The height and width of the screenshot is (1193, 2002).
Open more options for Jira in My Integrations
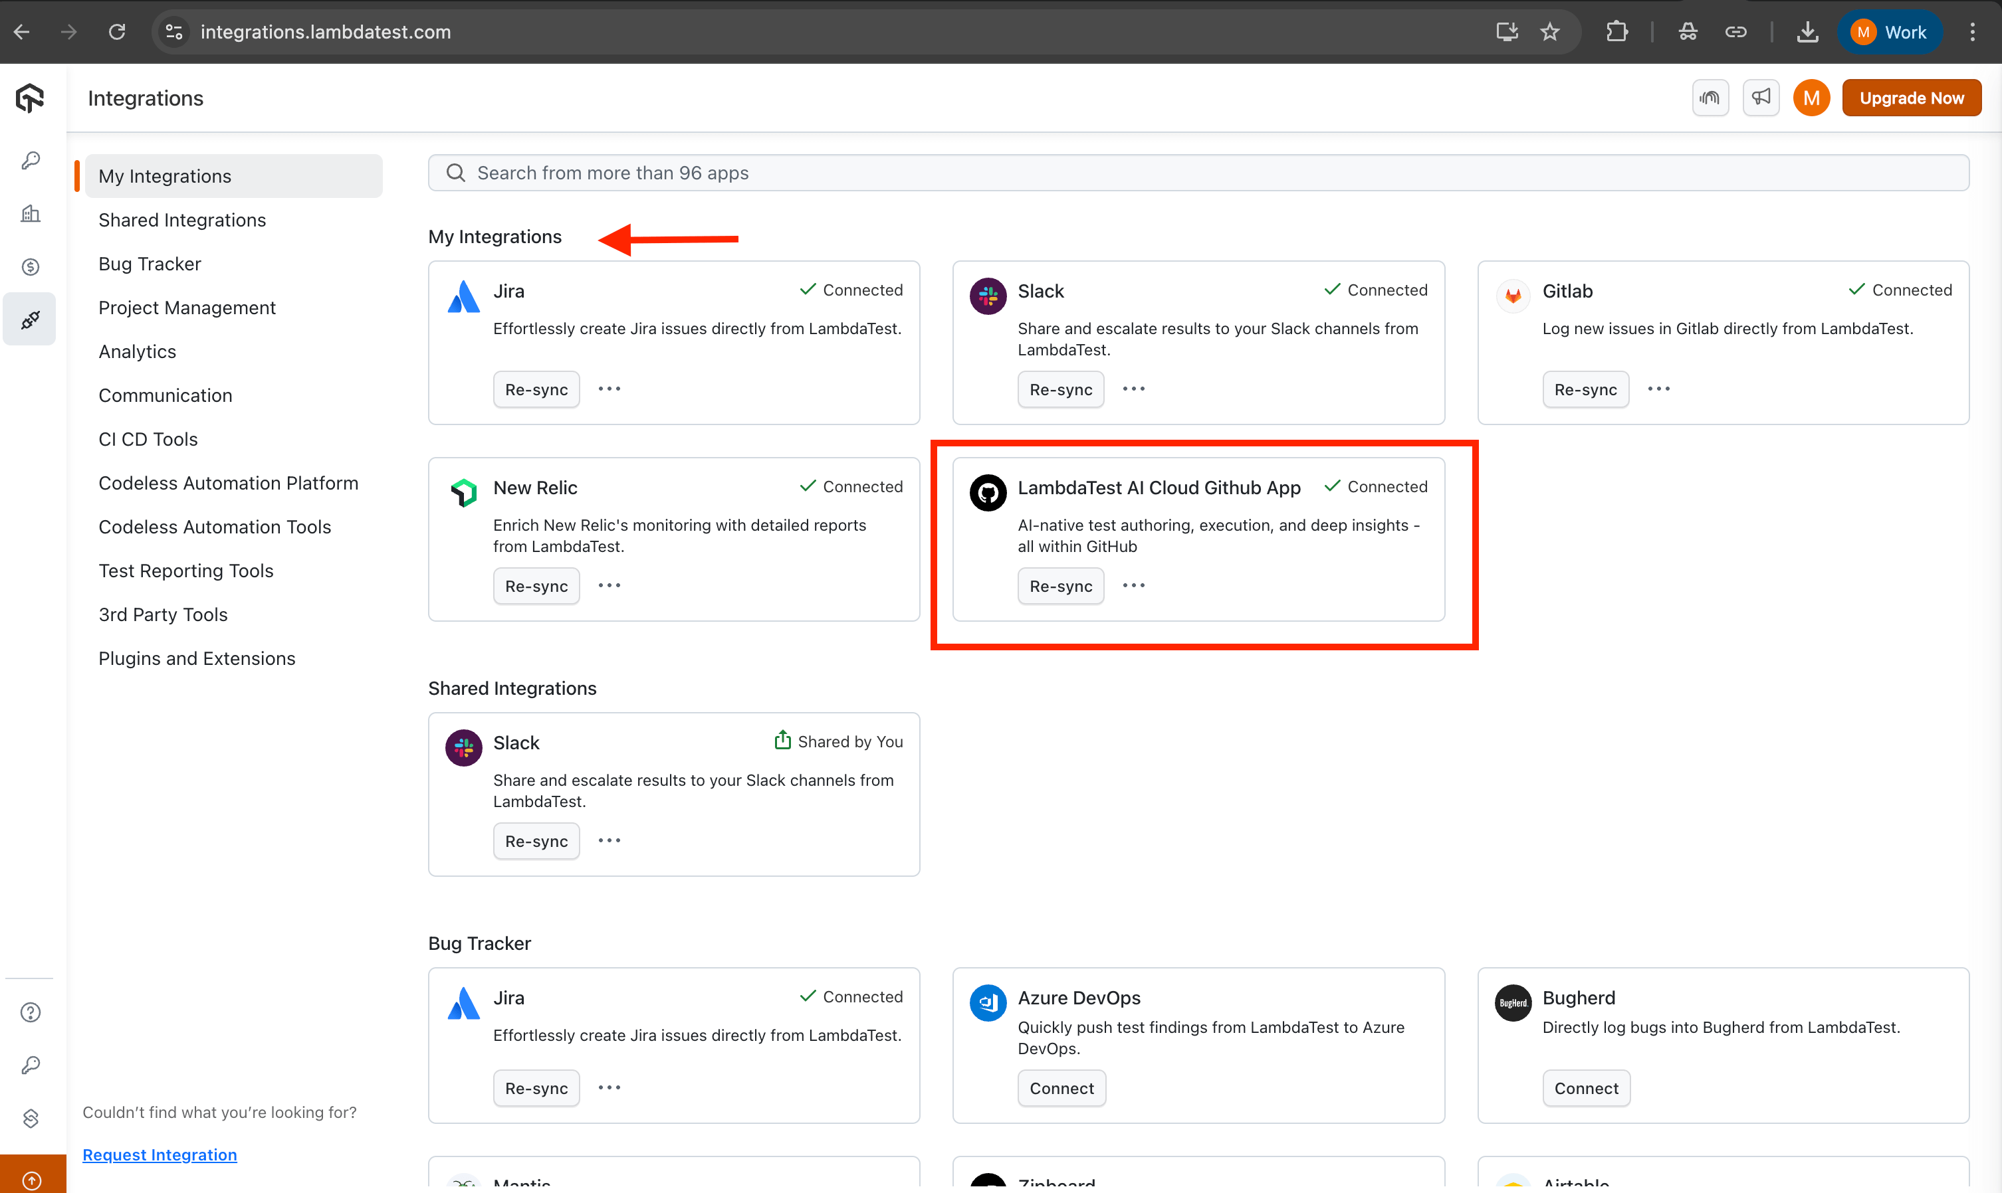[x=609, y=389]
